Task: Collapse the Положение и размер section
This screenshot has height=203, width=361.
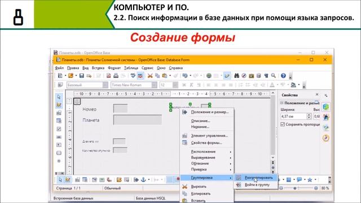Action: click(282, 103)
